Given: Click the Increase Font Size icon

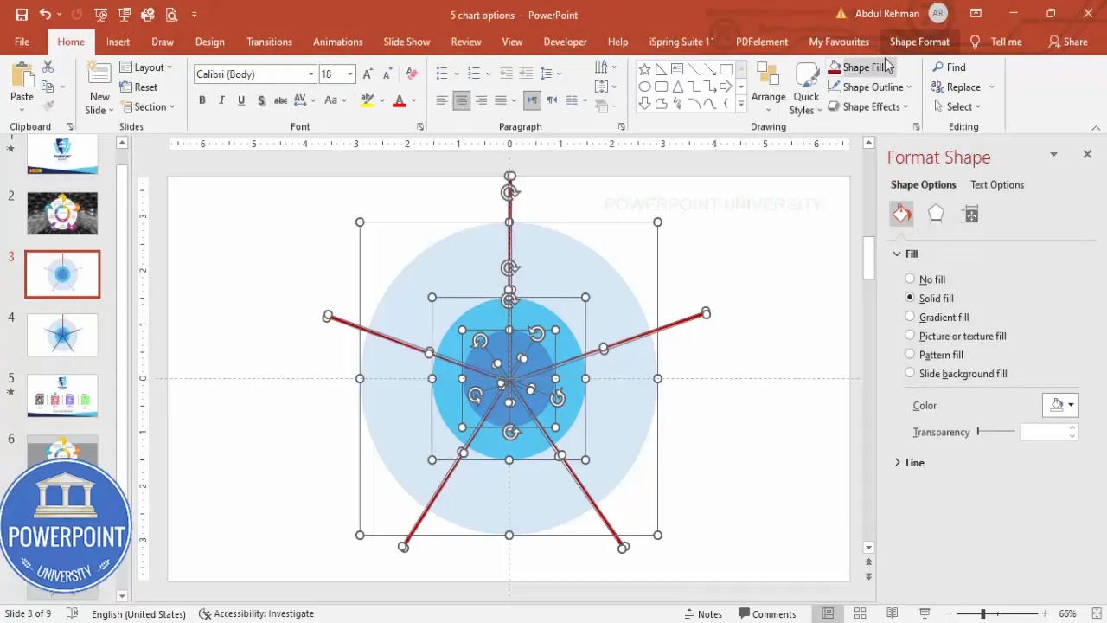Looking at the screenshot, I should pyautogui.click(x=368, y=74).
